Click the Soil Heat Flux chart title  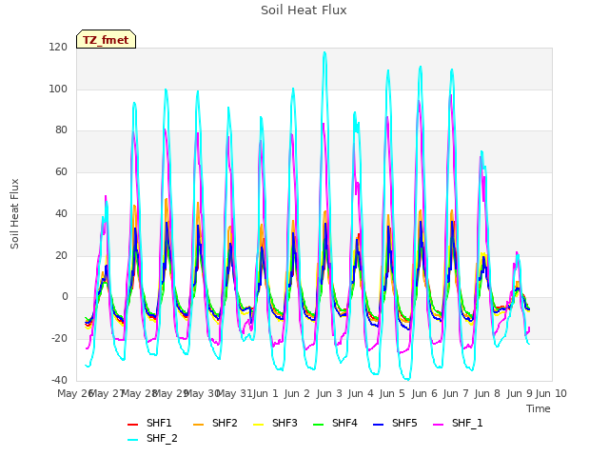[304, 10]
